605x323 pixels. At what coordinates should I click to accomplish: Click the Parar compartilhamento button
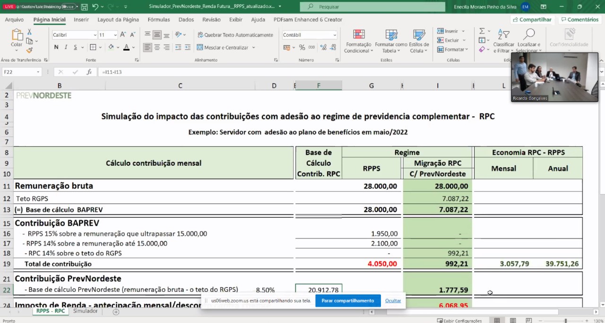coord(347,301)
